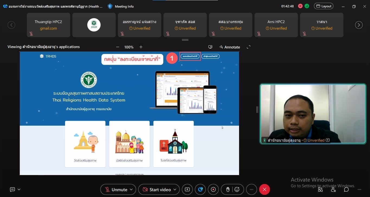This screenshot has width=370, height=197.
Task: Click the presenter's green microphone icon
Action: click(x=264, y=140)
